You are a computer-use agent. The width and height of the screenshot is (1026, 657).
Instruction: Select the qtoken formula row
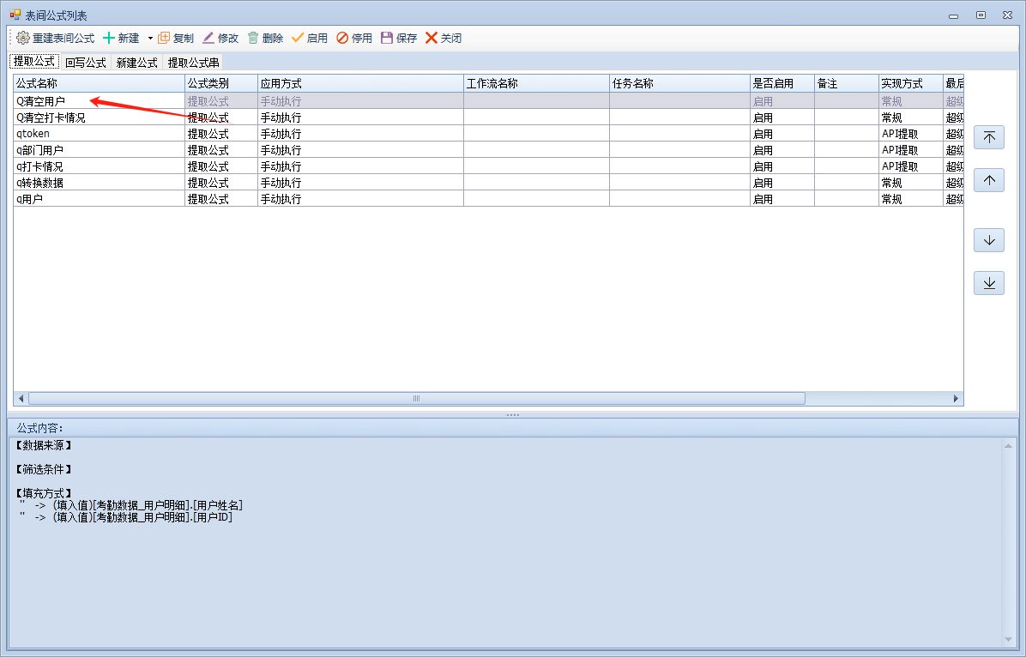tap(99, 134)
